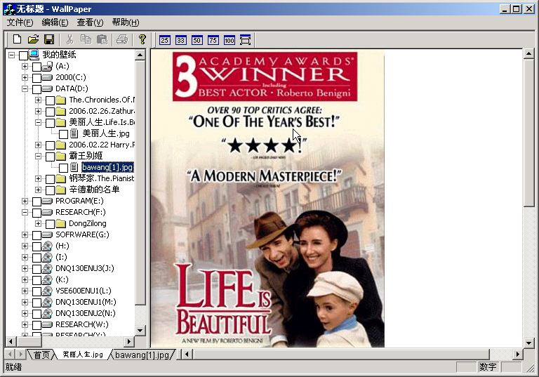Tick the 我的壁纸 root checkbox
The width and height of the screenshot is (539, 377).
[23, 55]
